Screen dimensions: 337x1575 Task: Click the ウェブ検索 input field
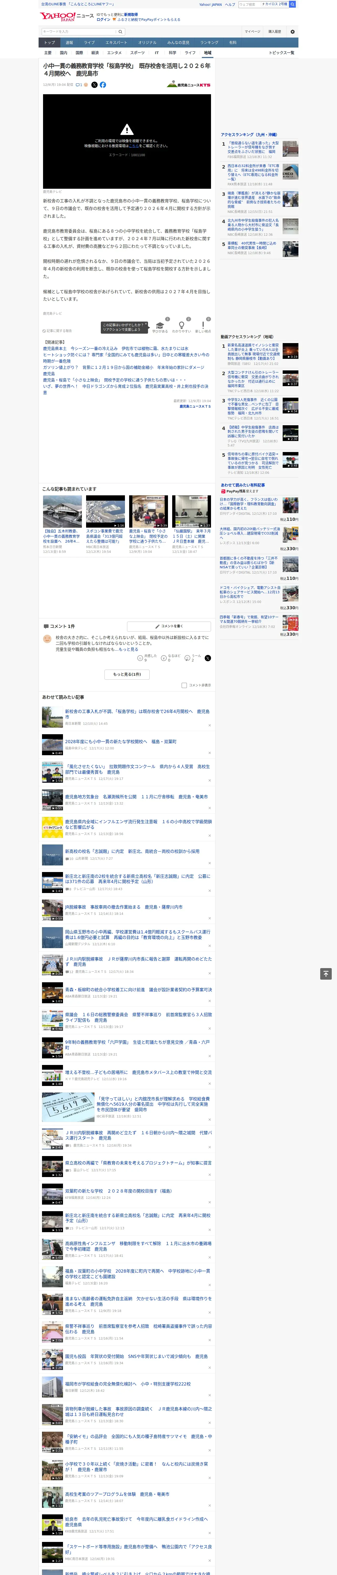[250, 4]
